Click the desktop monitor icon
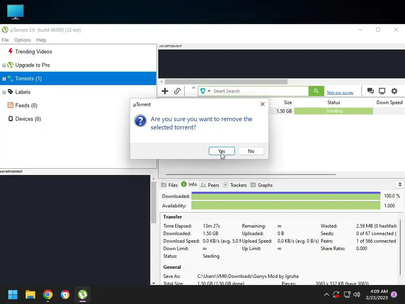Image resolution: width=405 pixels, height=304 pixels. (x=15, y=12)
